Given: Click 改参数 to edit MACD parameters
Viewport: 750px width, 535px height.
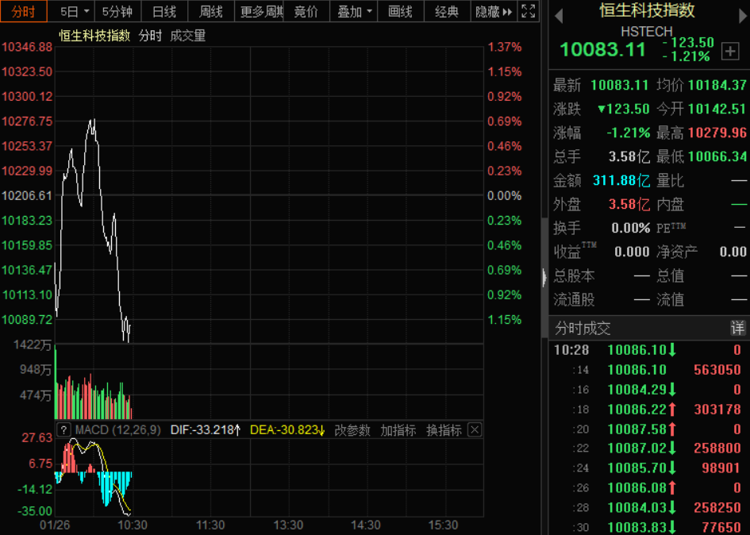Looking at the screenshot, I should tap(352, 430).
